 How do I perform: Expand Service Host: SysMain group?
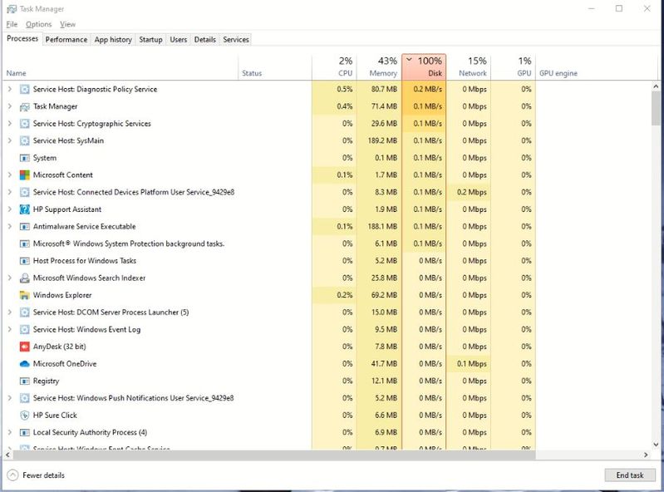tap(10, 140)
